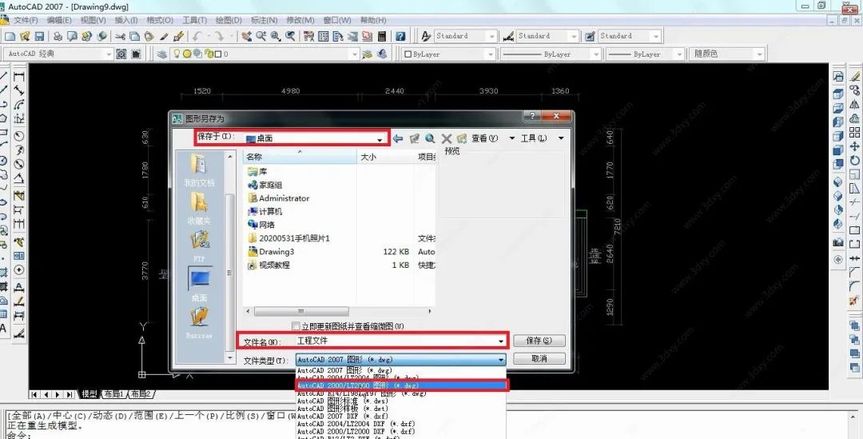Click the Save floppy disk toolbar icon
This screenshot has width=863, height=439.
coord(39,36)
